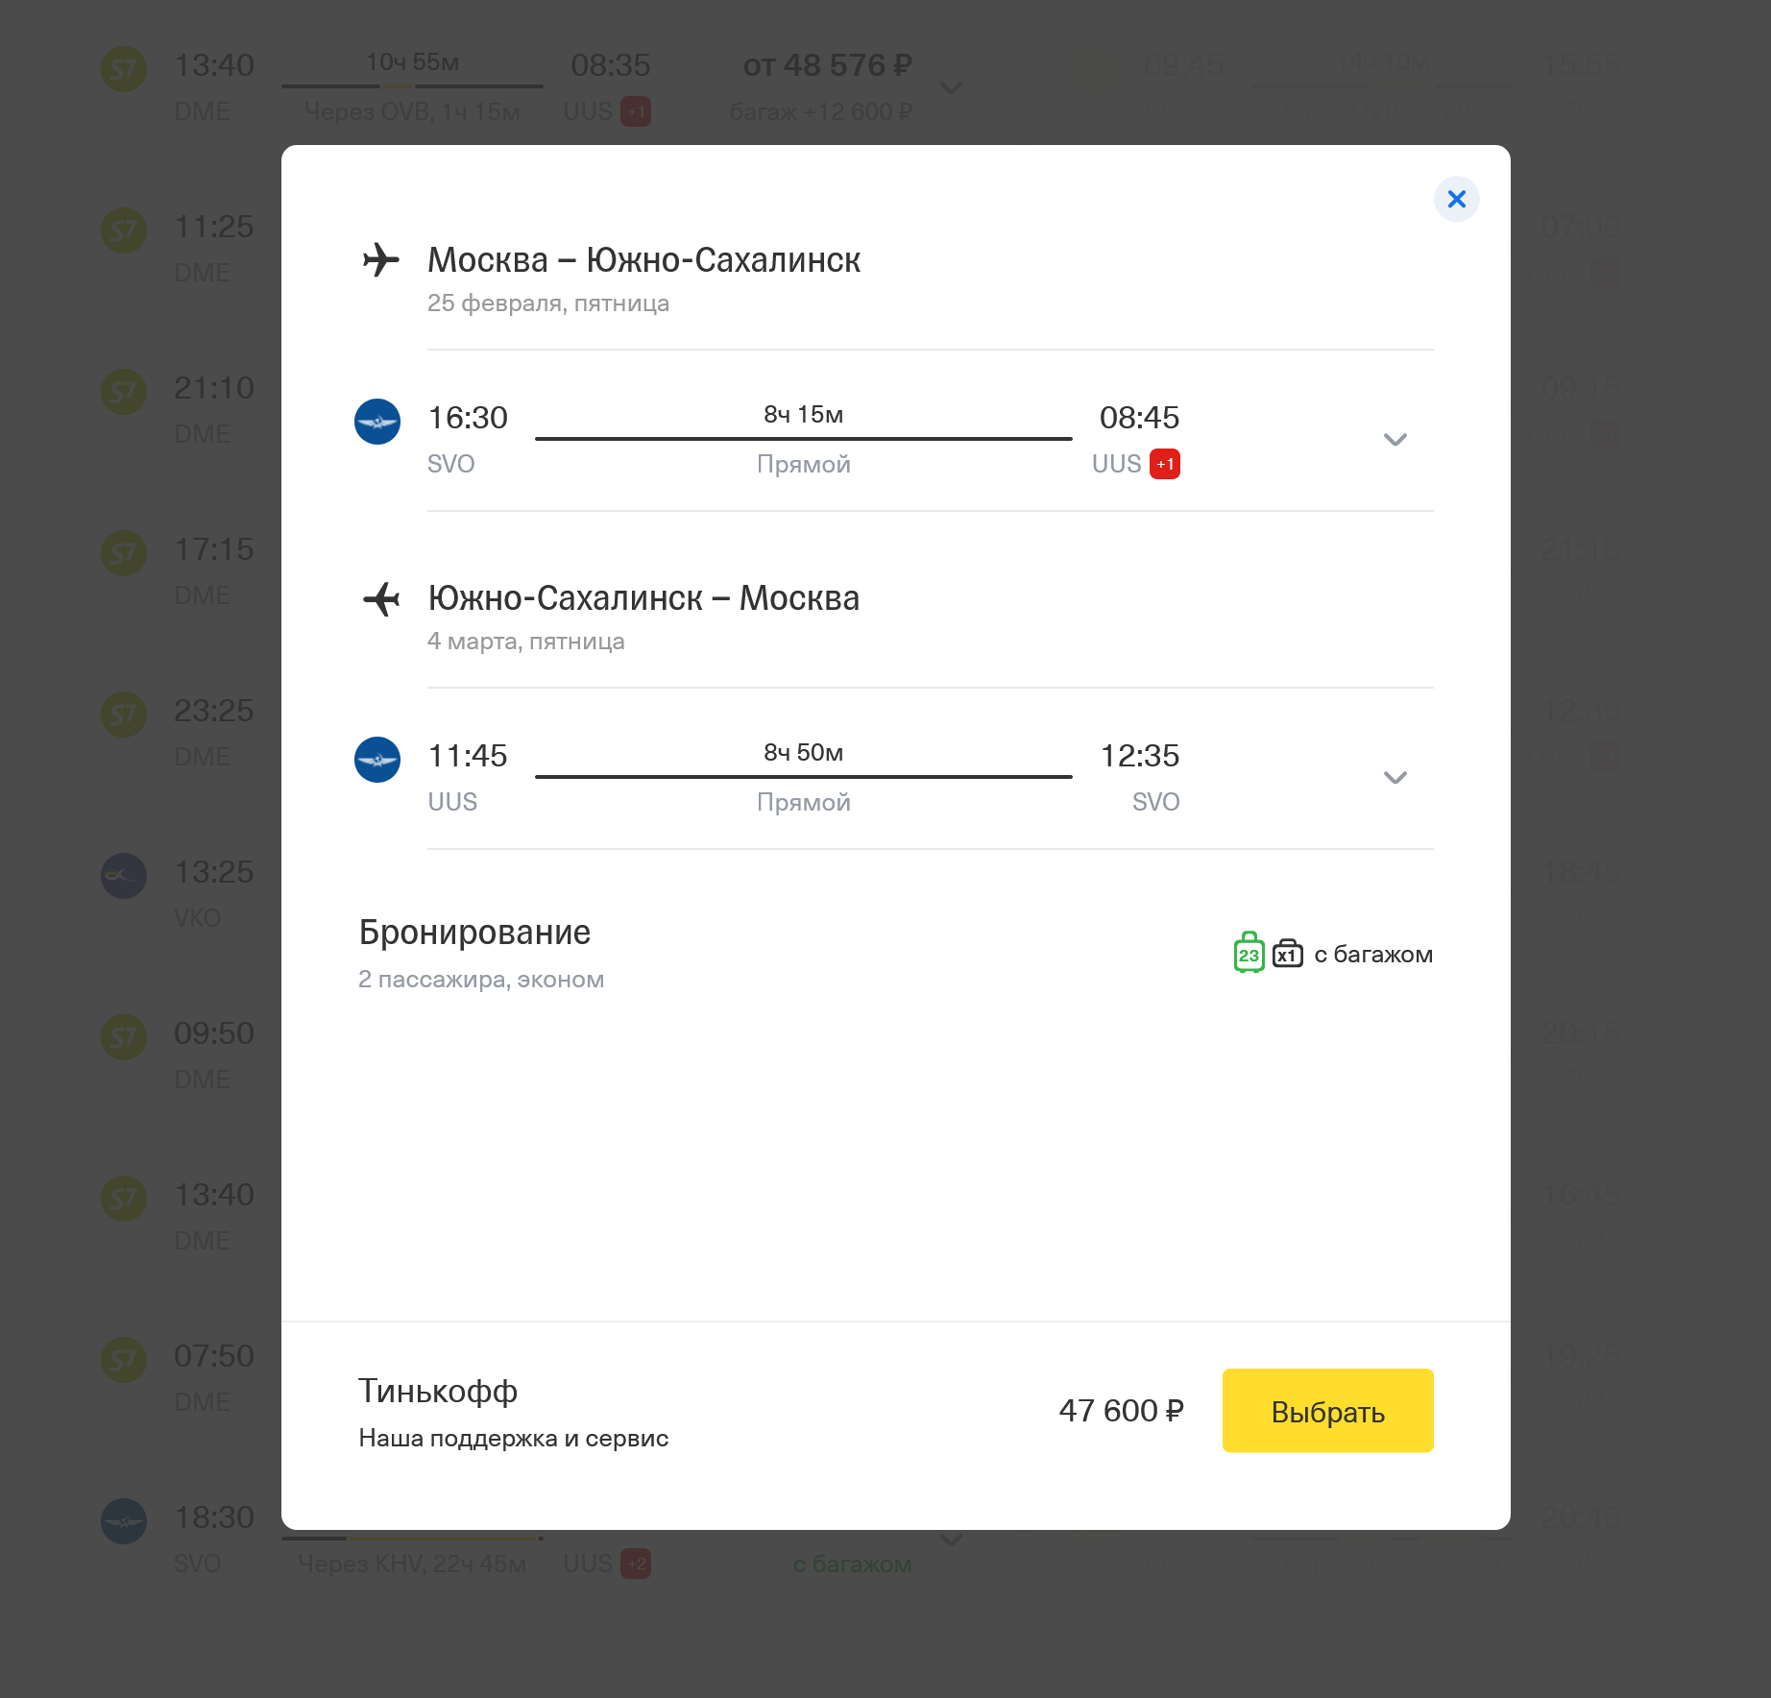Click the red +1 day badge near UUS

(x=1165, y=464)
